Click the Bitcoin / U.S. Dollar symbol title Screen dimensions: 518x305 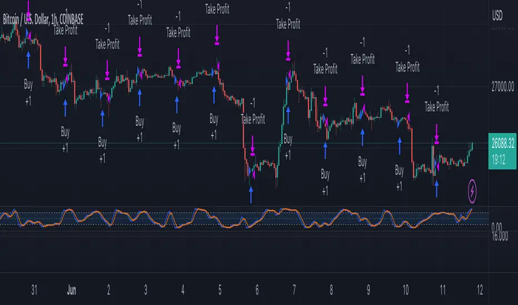coord(43,19)
